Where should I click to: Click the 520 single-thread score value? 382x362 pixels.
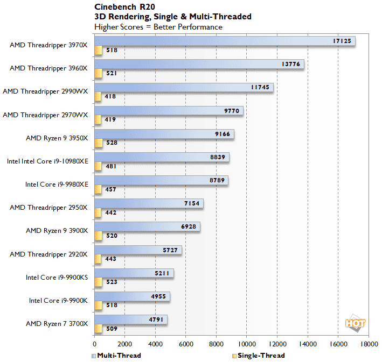tap(112, 236)
